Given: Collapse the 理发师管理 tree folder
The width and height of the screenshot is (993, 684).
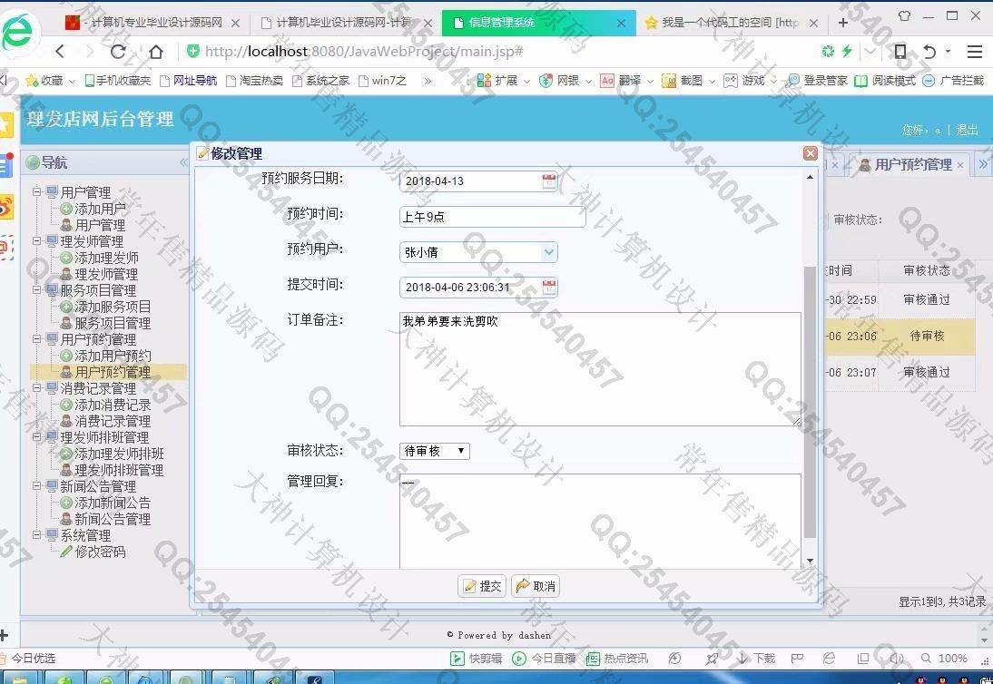Looking at the screenshot, I should (36, 241).
